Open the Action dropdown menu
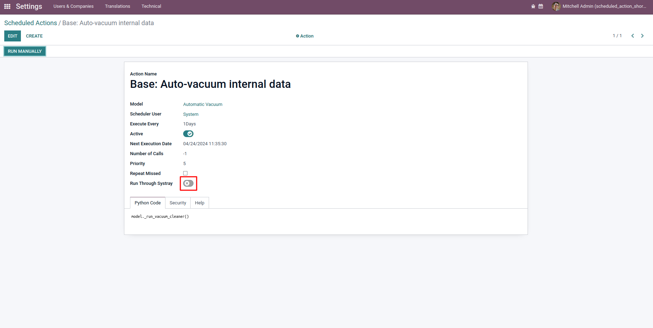653x328 pixels. coord(305,36)
